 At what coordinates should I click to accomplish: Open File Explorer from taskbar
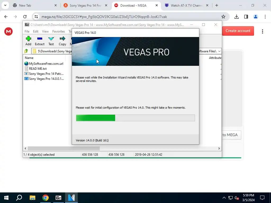pos(32,198)
